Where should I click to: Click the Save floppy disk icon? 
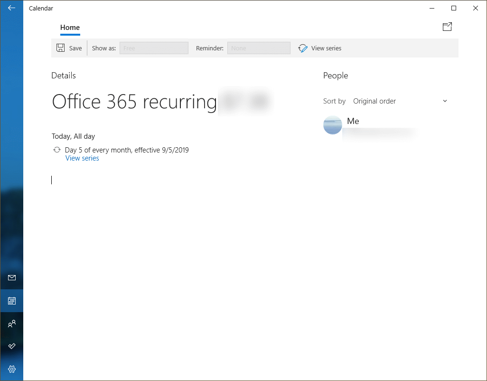click(x=61, y=48)
